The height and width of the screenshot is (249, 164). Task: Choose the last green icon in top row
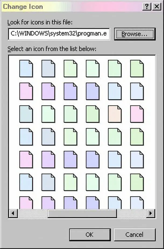tap(137, 68)
